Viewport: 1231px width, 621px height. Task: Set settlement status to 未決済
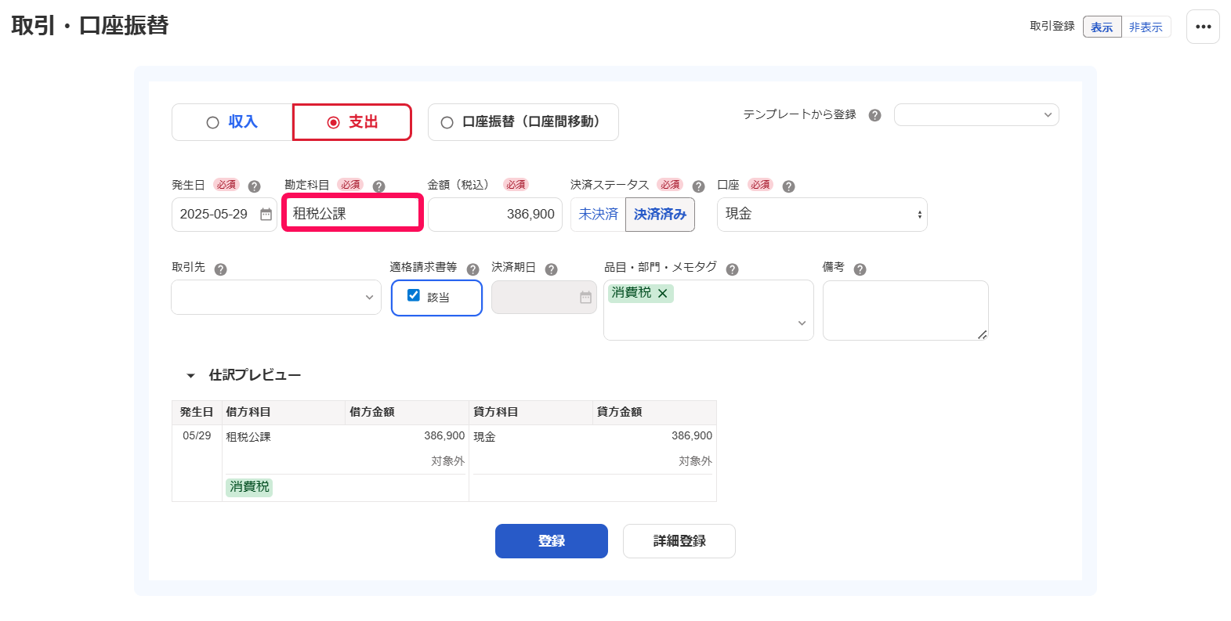pyautogui.click(x=598, y=215)
